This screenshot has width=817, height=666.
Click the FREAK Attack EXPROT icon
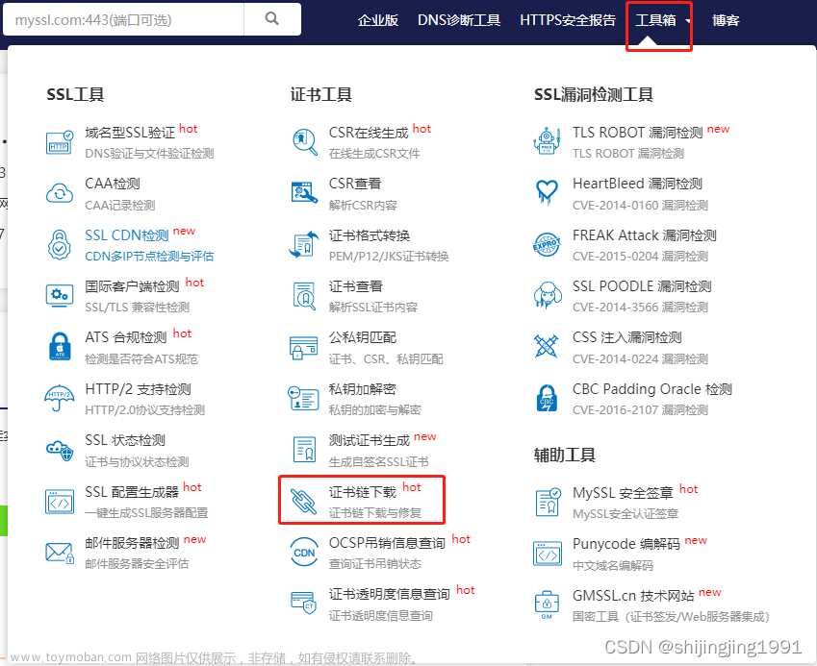pyautogui.click(x=548, y=244)
